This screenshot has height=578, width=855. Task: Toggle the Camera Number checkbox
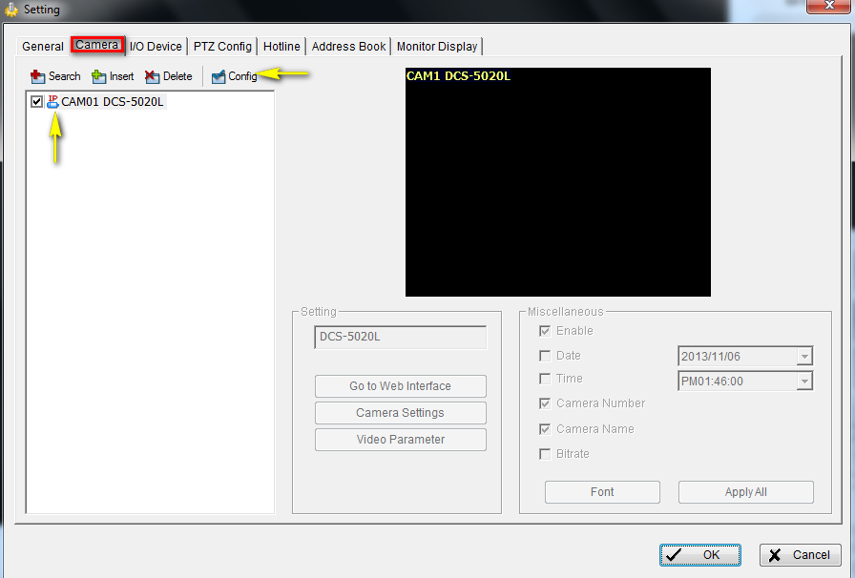(544, 403)
